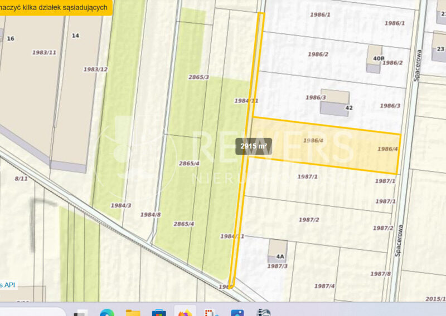
Task: Select parcel label 1983/12
Action: 95,70
